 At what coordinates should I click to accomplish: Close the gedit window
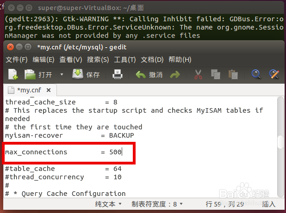[10, 47]
